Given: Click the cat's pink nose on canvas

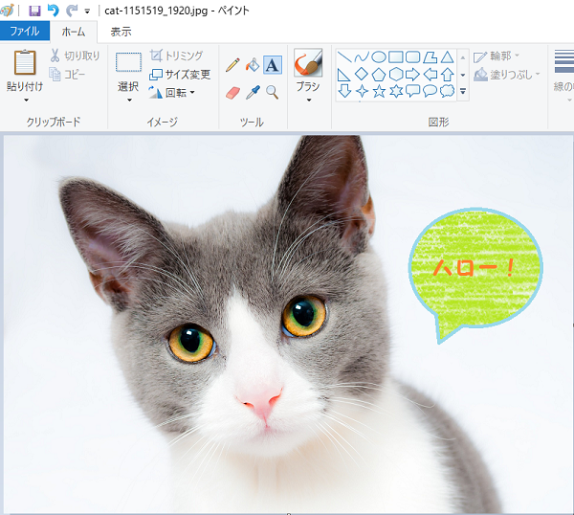Looking at the screenshot, I should [x=260, y=401].
